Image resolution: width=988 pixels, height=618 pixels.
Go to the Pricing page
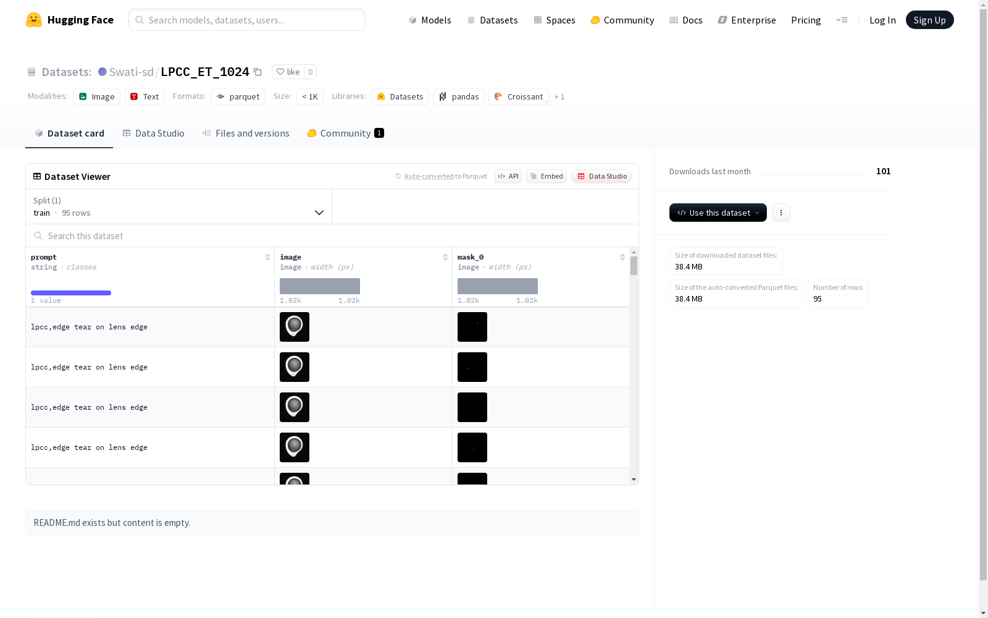click(806, 20)
